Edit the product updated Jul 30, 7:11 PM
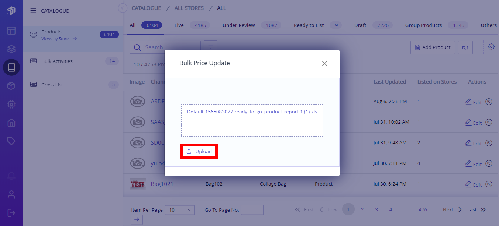 pyautogui.click(x=474, y=164)
